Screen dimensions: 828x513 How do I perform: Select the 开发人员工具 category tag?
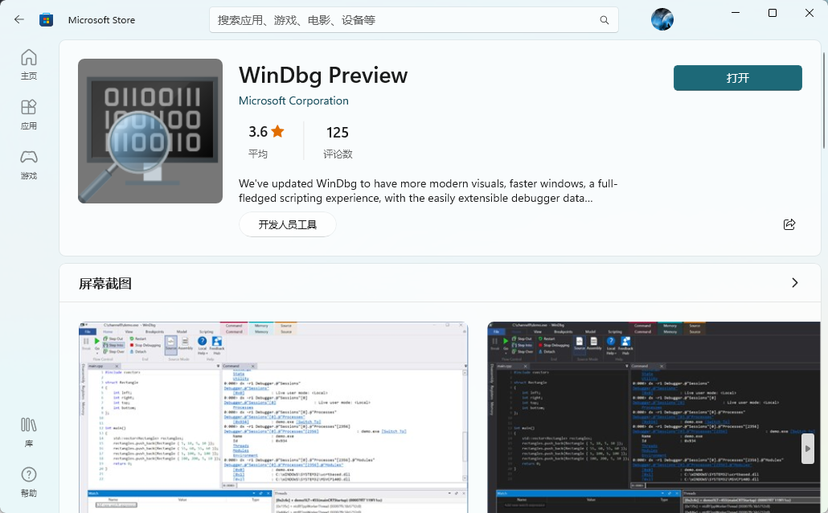coord(287,225)
